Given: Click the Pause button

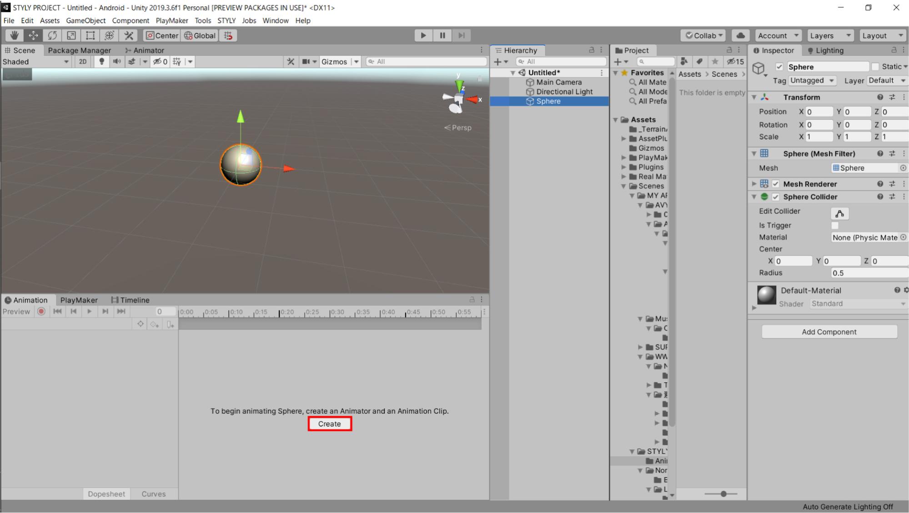Looking at the screenshot, I should 442,35.
